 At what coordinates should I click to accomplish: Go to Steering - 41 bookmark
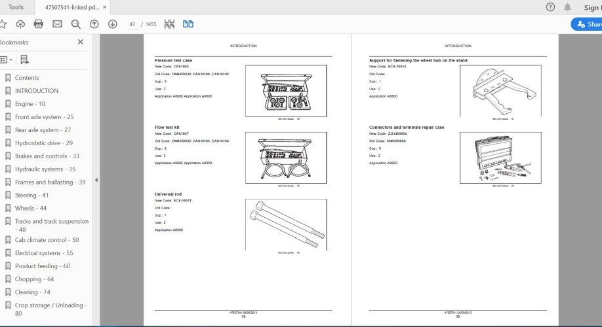[31, 195]
